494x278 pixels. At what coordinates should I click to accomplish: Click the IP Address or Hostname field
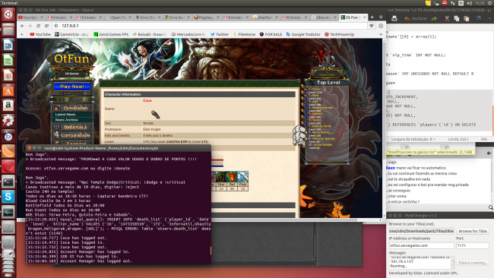pos(421,245)
